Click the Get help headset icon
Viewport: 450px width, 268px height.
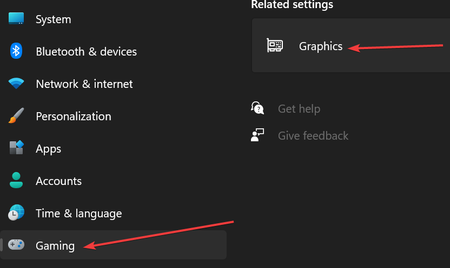coord(257,108)
